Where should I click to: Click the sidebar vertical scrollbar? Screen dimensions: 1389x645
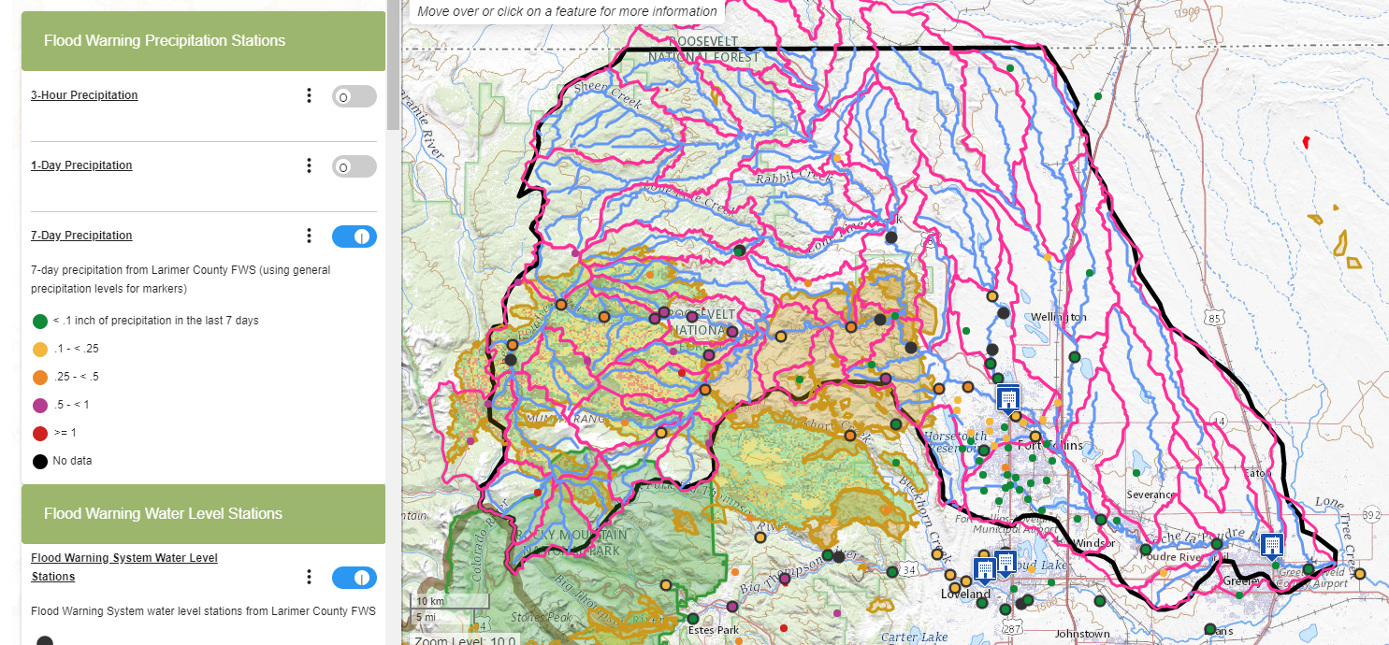(393, 65)
